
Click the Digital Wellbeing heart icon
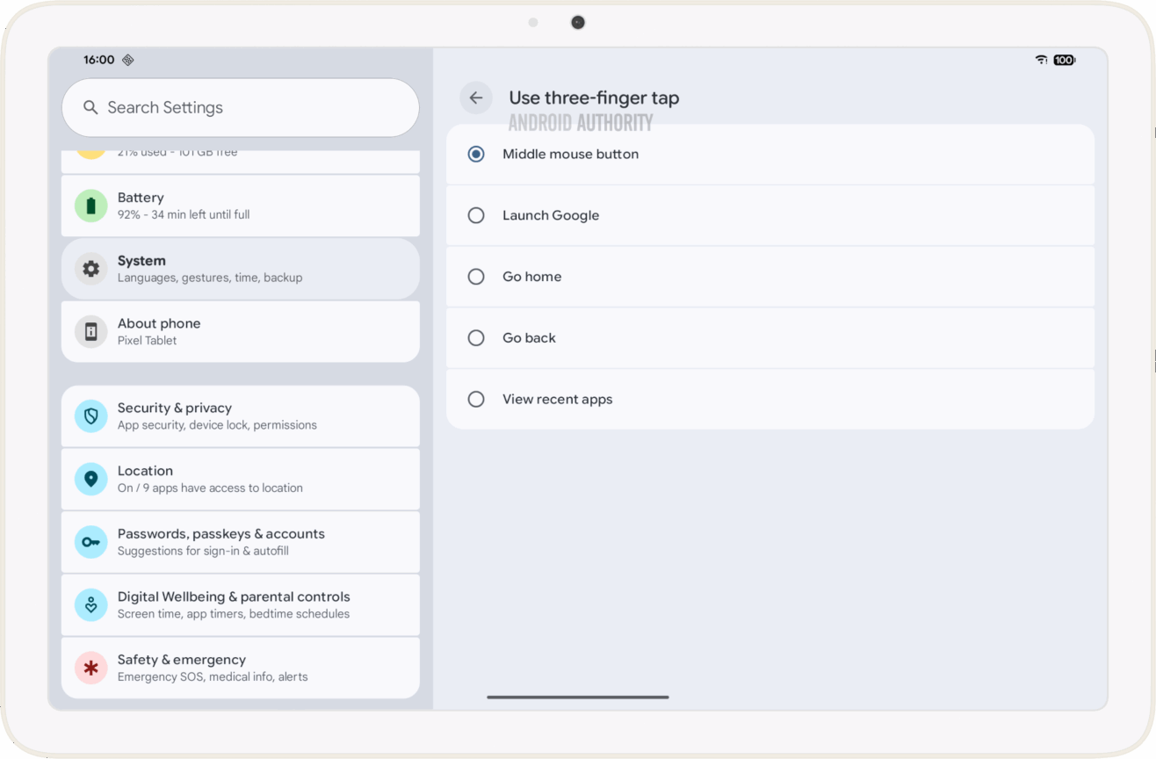pyautogui.click(x=91, y=605)
